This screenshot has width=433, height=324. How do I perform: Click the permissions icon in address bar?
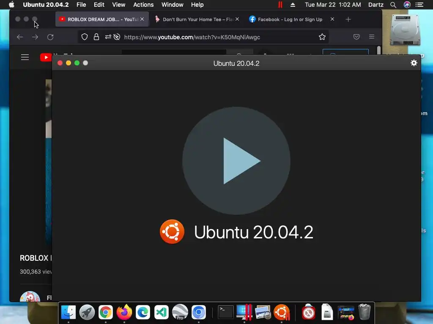click(108, 37)
